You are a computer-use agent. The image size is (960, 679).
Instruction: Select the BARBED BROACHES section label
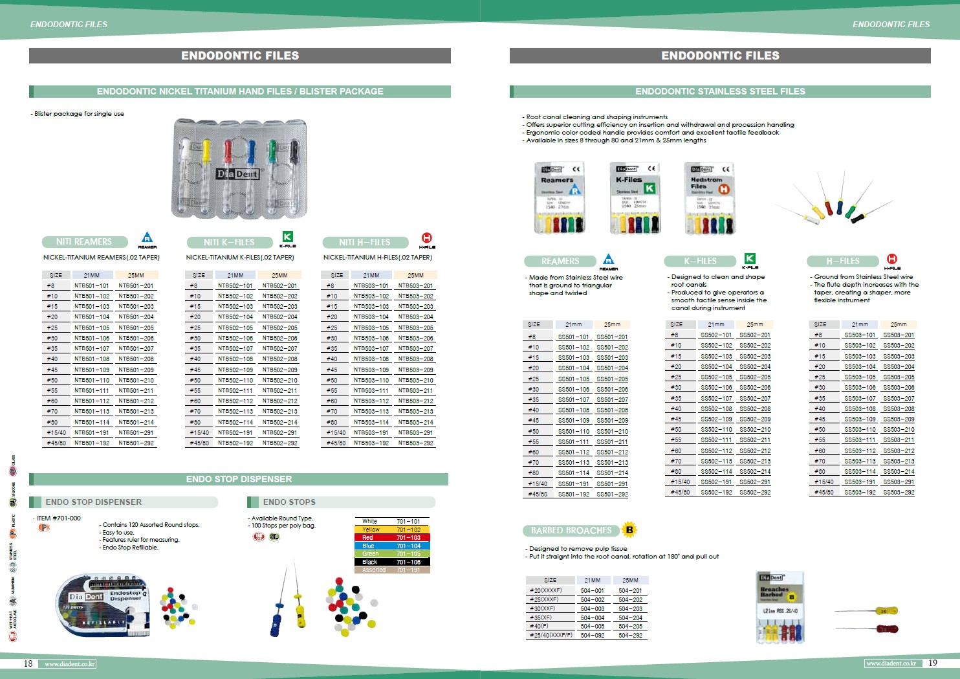tap(570, 531)
